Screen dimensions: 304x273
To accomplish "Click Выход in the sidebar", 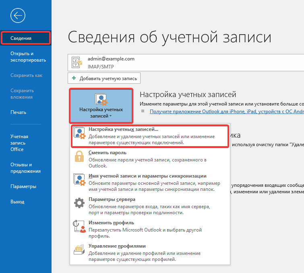I will tap(17, 202).
